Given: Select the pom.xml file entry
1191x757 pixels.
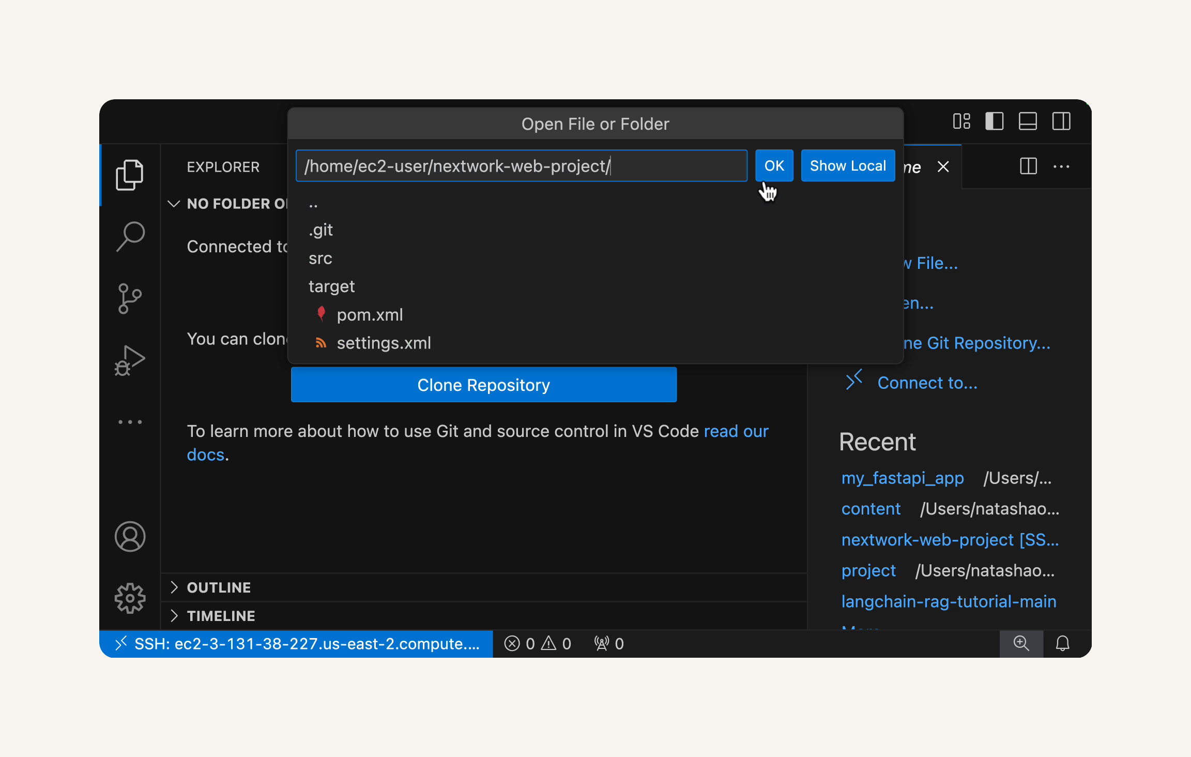Looking at the screenshot, I should [595, 314].
